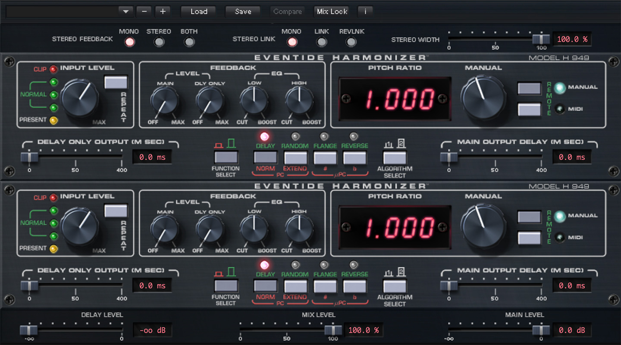Click bottom unit Delay Only Output ms field

(x=152, y=285)
